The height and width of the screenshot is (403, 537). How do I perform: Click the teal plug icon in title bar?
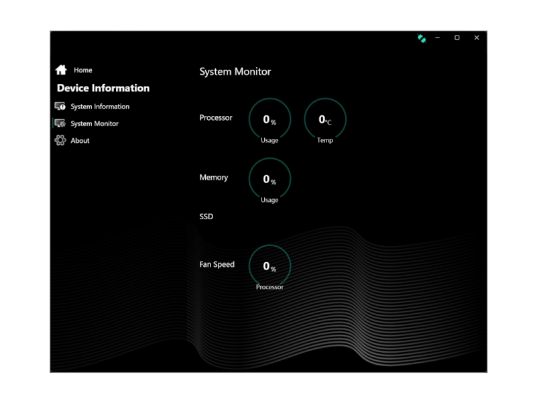[422, 38]
